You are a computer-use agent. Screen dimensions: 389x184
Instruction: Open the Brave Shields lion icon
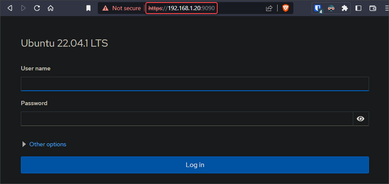click(x=286, y=8)
